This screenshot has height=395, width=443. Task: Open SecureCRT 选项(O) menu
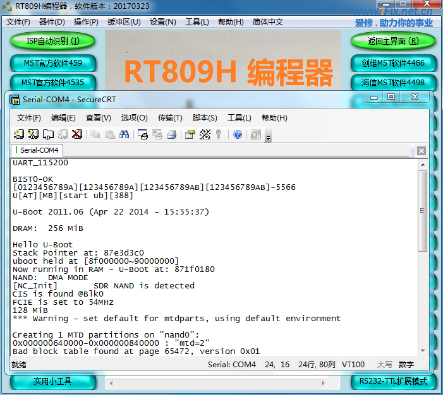coord(134,117)
